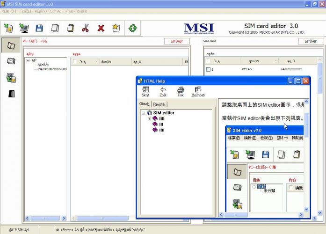Click the new entry star icon
The height and width of the screenshot is (234, 326).
(x=116, y=28)
